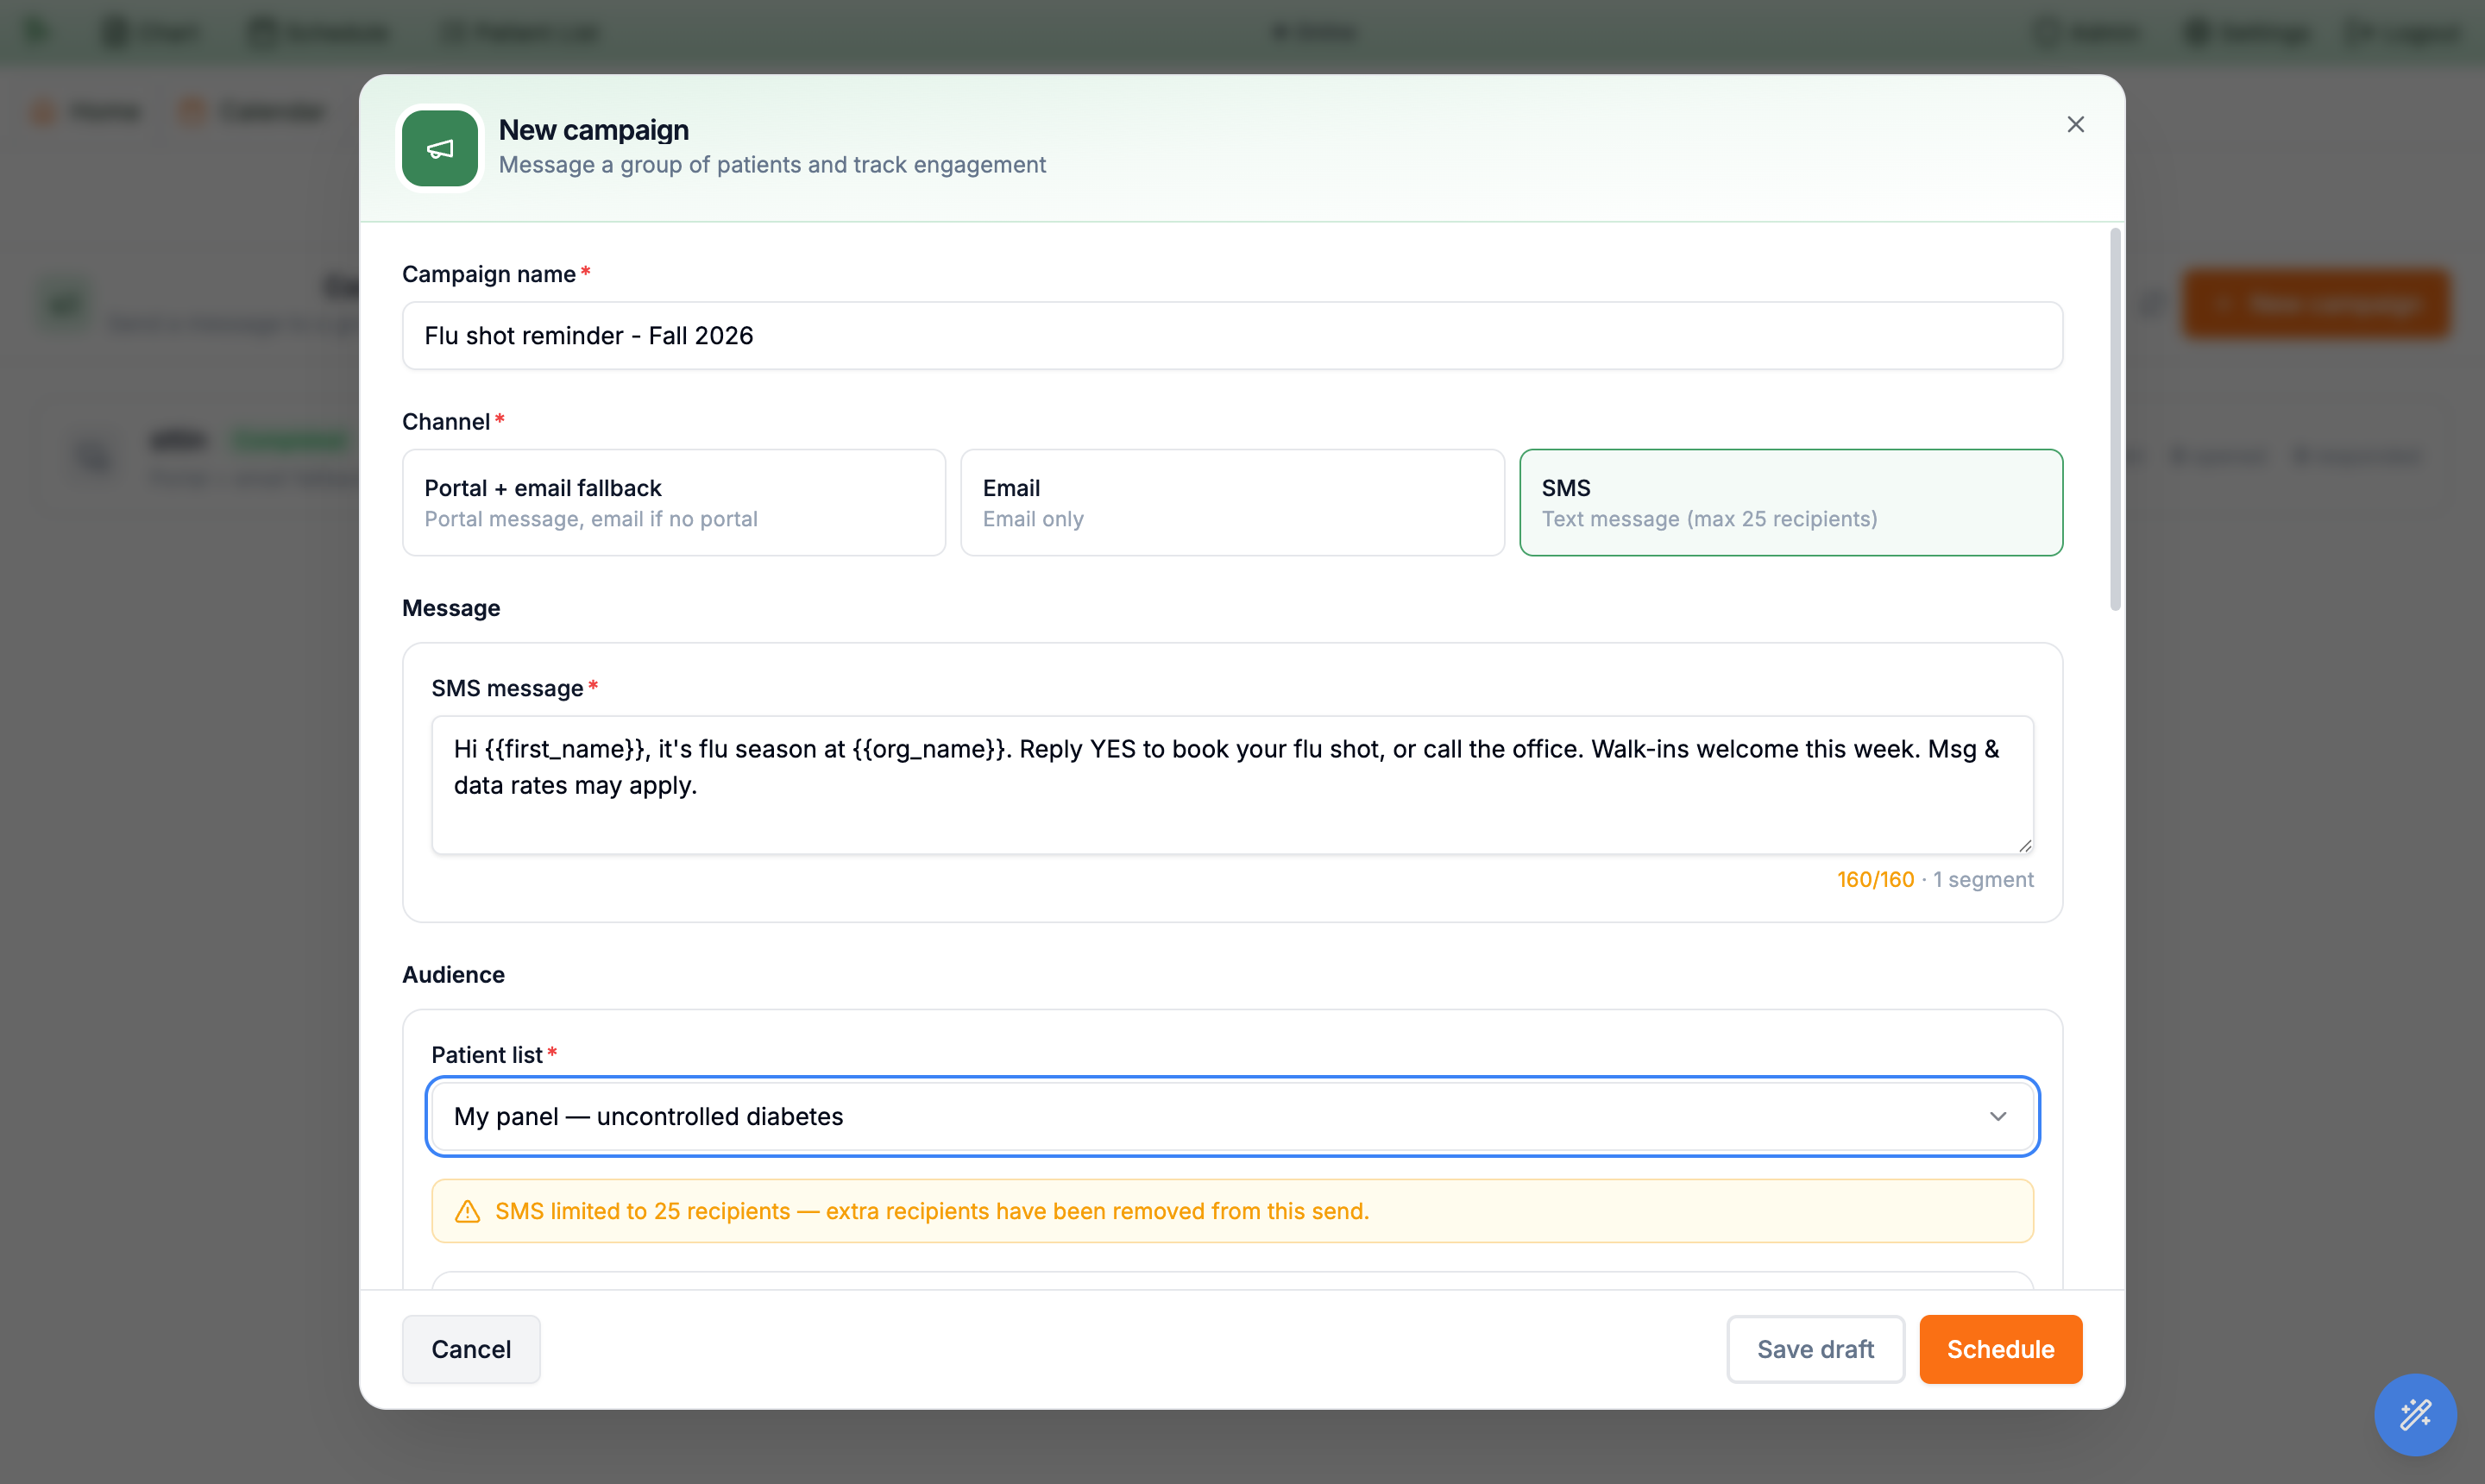Click the Cancel button
2485x1484 pixels.
471,1349
